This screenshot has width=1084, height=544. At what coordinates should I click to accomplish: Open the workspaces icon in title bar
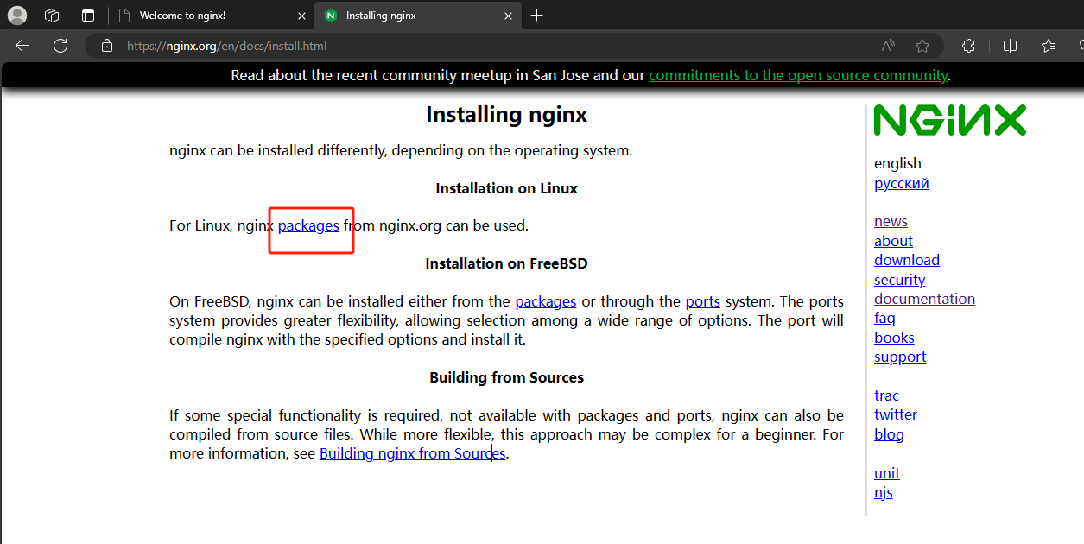tap(52, 15)
